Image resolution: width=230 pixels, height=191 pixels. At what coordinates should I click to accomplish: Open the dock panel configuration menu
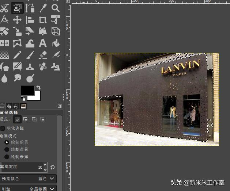[x=59, y=106]
